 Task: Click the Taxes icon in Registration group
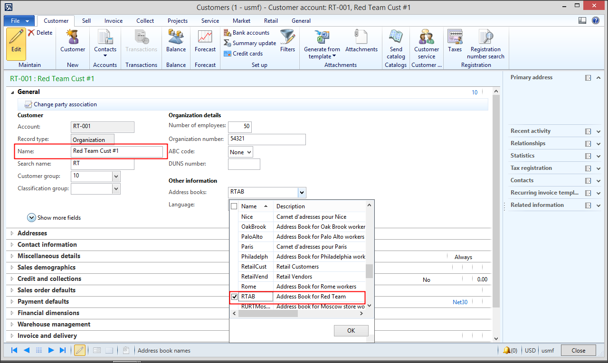point(455,43)
